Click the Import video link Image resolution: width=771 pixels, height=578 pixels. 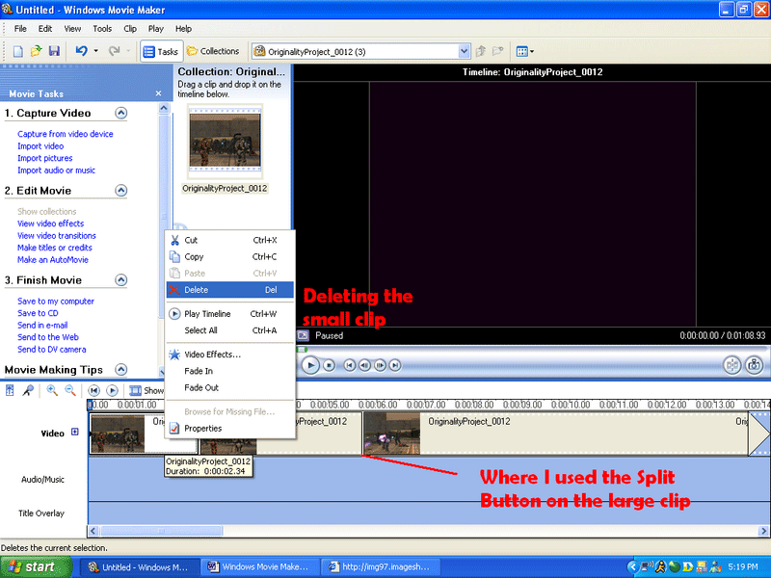pos(40,146)
